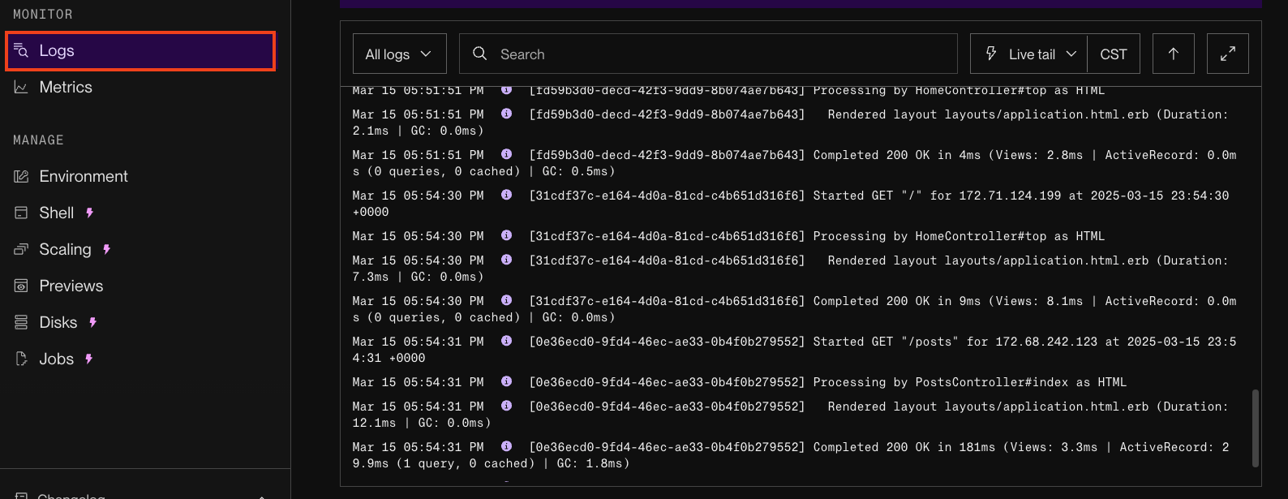Click the lightning bolt next to Shell
Viewport: 1288px width, 499px height.
tap(90, 213)
